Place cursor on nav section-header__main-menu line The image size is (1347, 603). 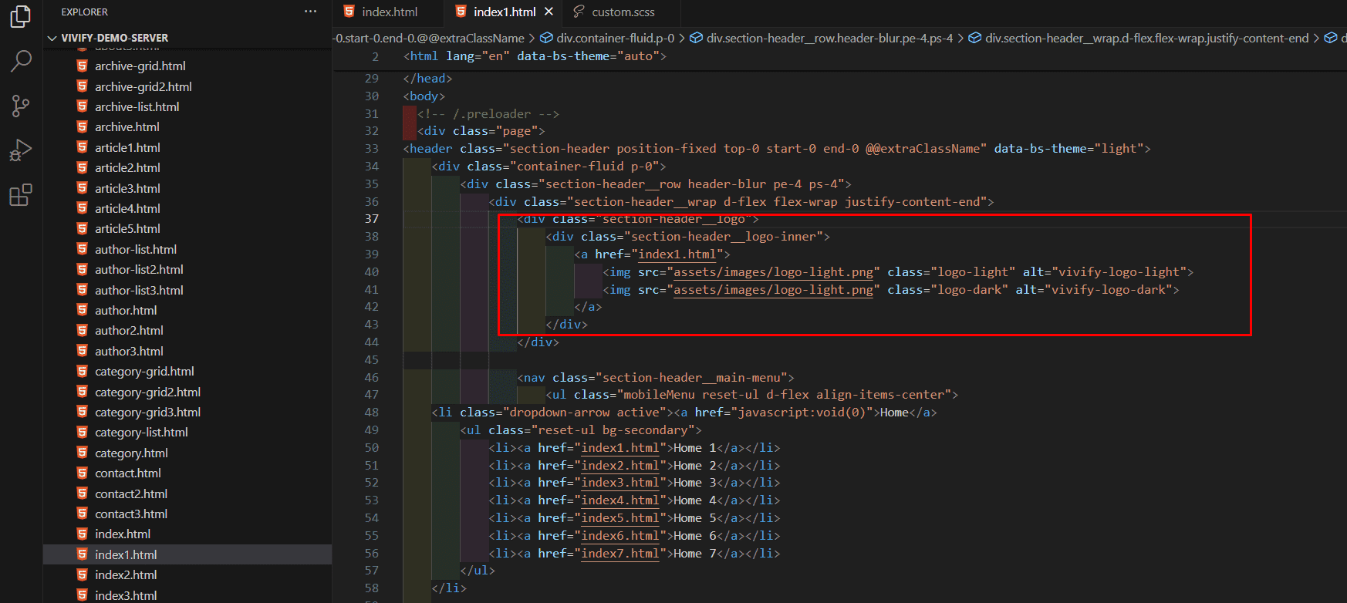(656, 378)
